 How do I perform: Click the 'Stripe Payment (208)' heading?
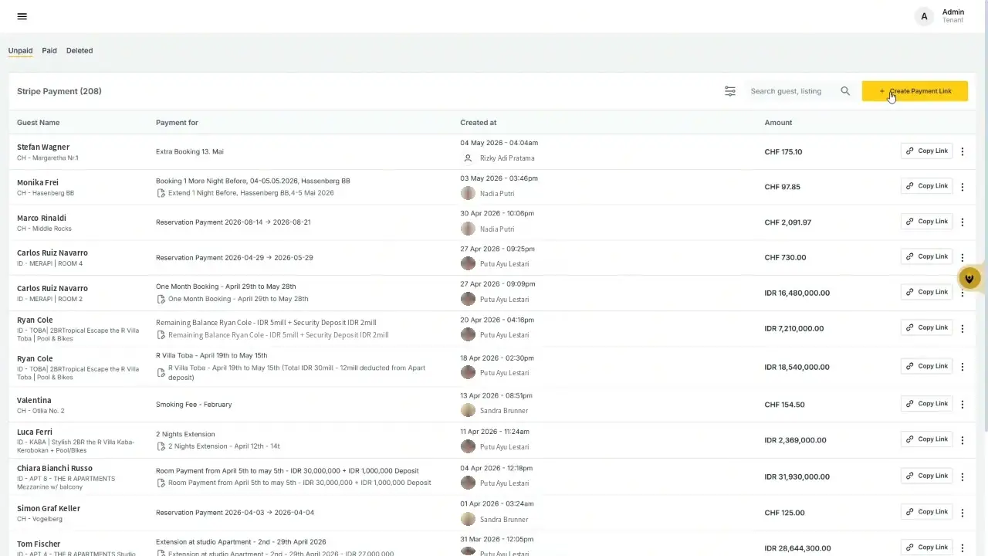pyautogui.click(x=59, y=91)
